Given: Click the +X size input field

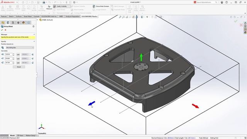Looking at the screenshot, I should (8, 54).
